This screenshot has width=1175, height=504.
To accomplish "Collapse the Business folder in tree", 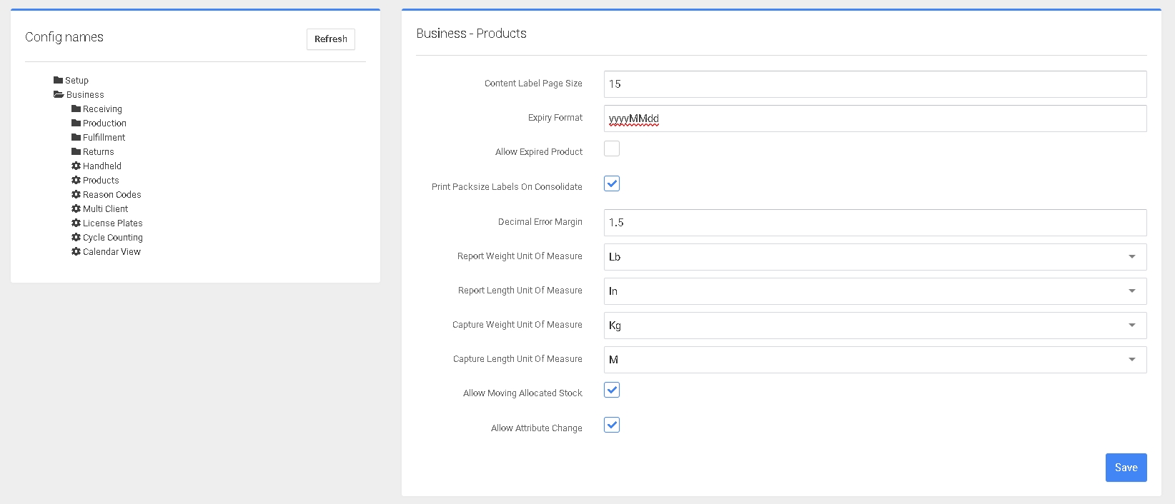I will click(x=59, y=95).
